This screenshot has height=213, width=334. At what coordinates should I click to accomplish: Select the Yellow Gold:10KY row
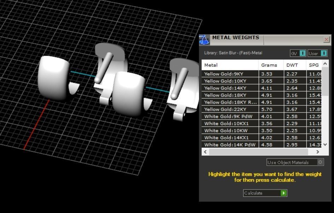(262, 81)
